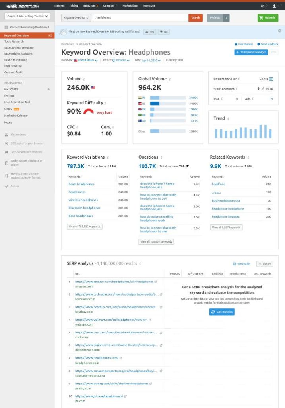Click the keyword search input field
The image size is (285, 408).
[141, 18]
